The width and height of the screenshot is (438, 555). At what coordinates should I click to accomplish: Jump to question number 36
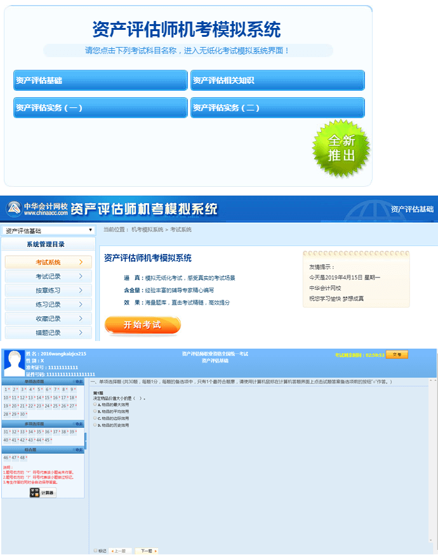[x=48, y=431]
